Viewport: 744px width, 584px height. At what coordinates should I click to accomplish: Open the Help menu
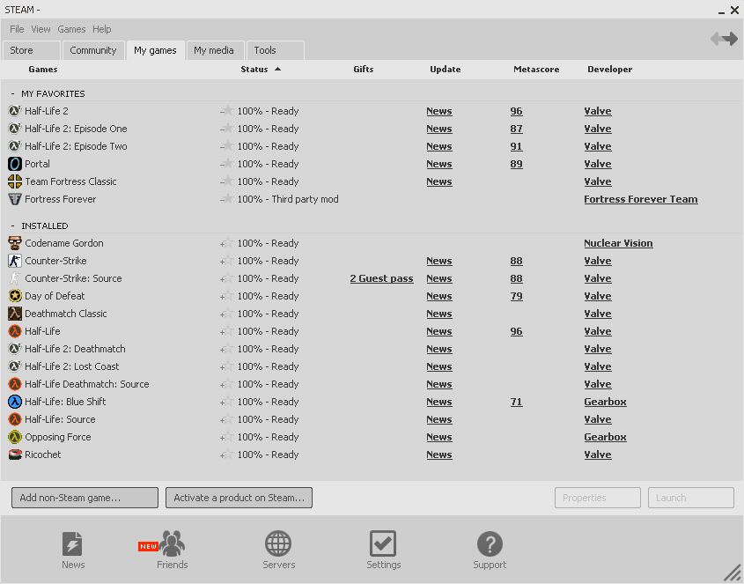[101, 29]
